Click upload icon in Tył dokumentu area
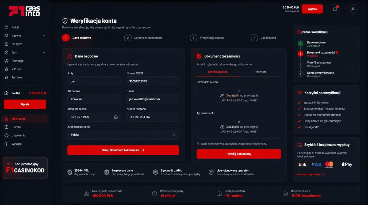This screenshot has height=205, width=368. [x=222, y=127]
